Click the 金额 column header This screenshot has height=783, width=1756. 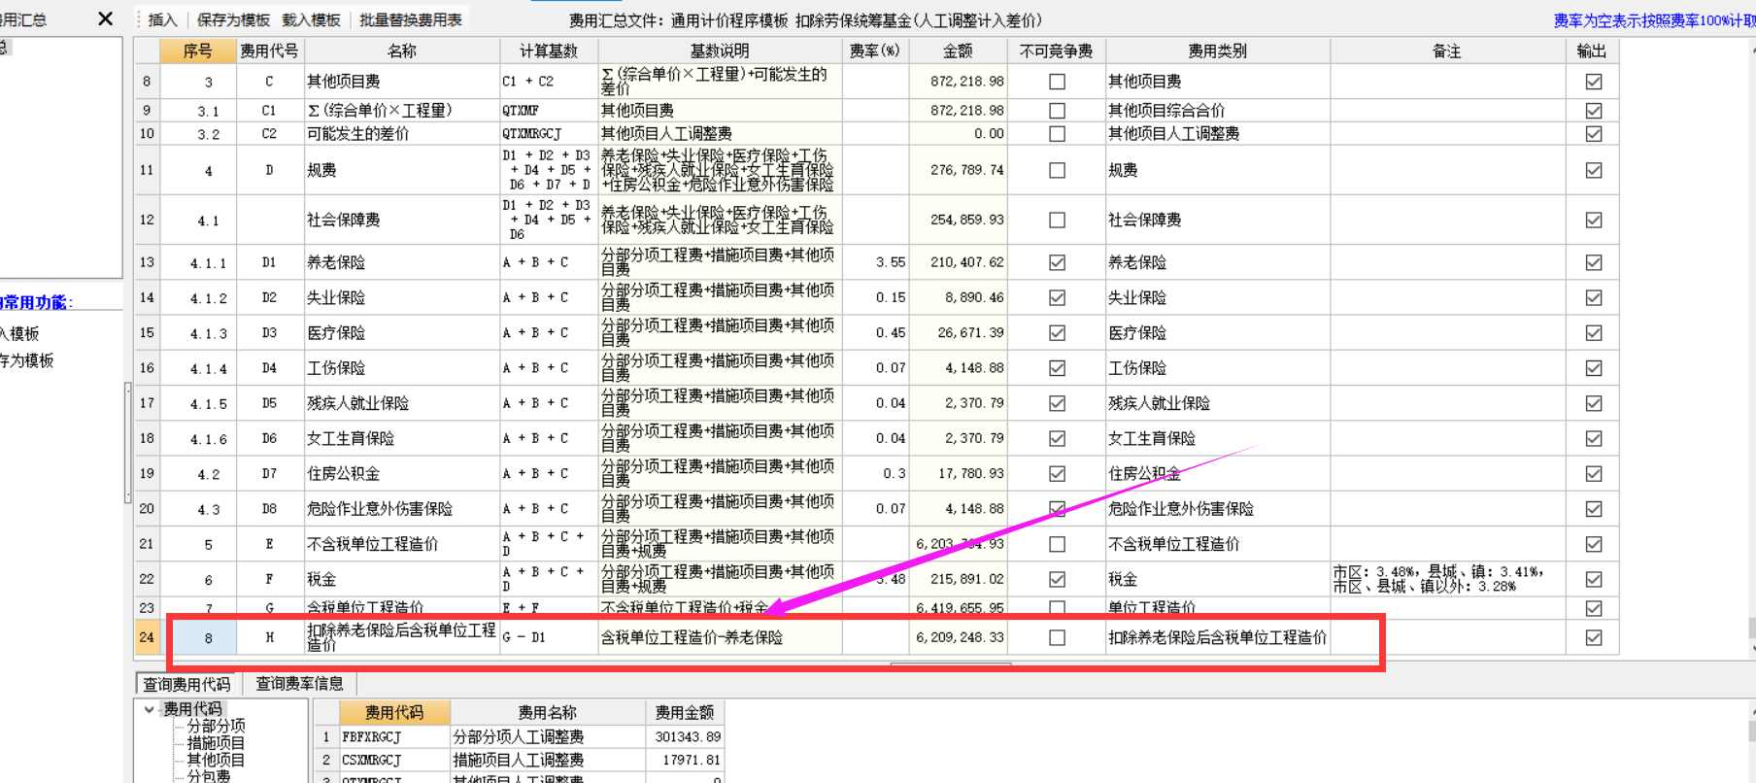point(958,51)
